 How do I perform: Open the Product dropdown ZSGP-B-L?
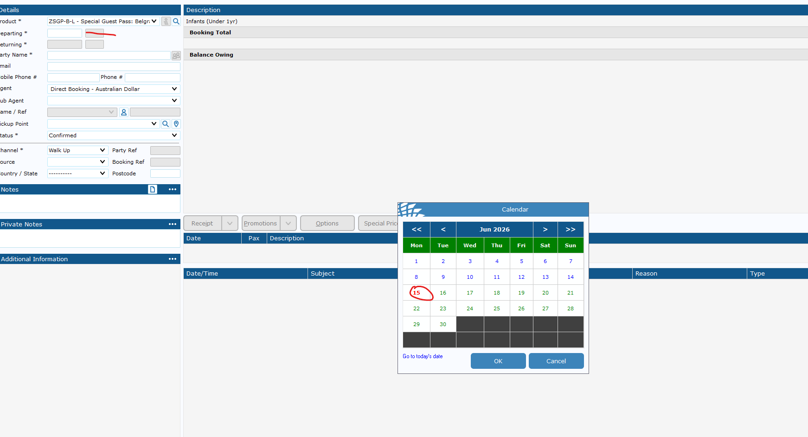[103, 21]
